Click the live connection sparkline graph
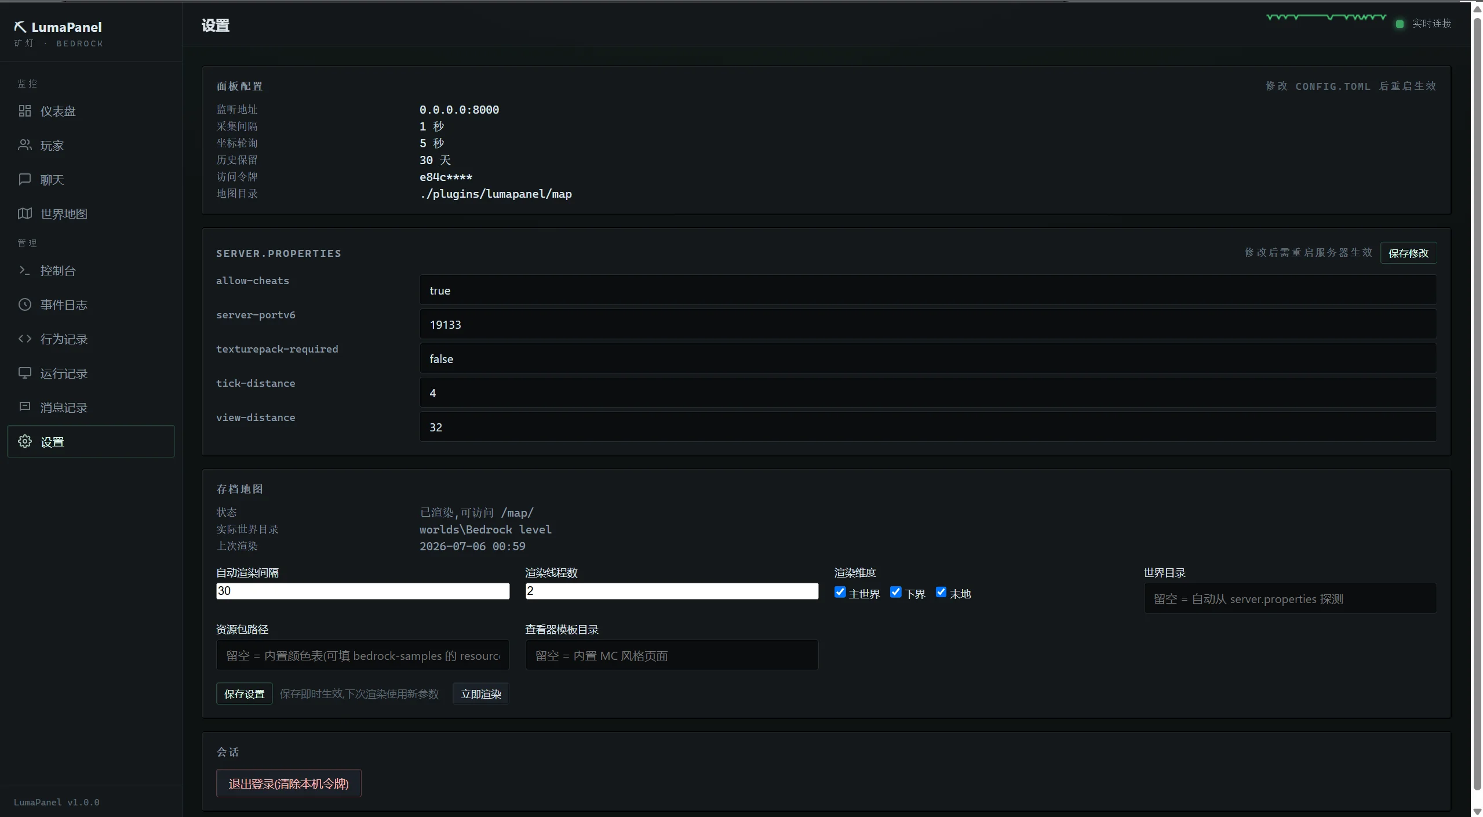1483x817 pixels. coord(1326,17)
